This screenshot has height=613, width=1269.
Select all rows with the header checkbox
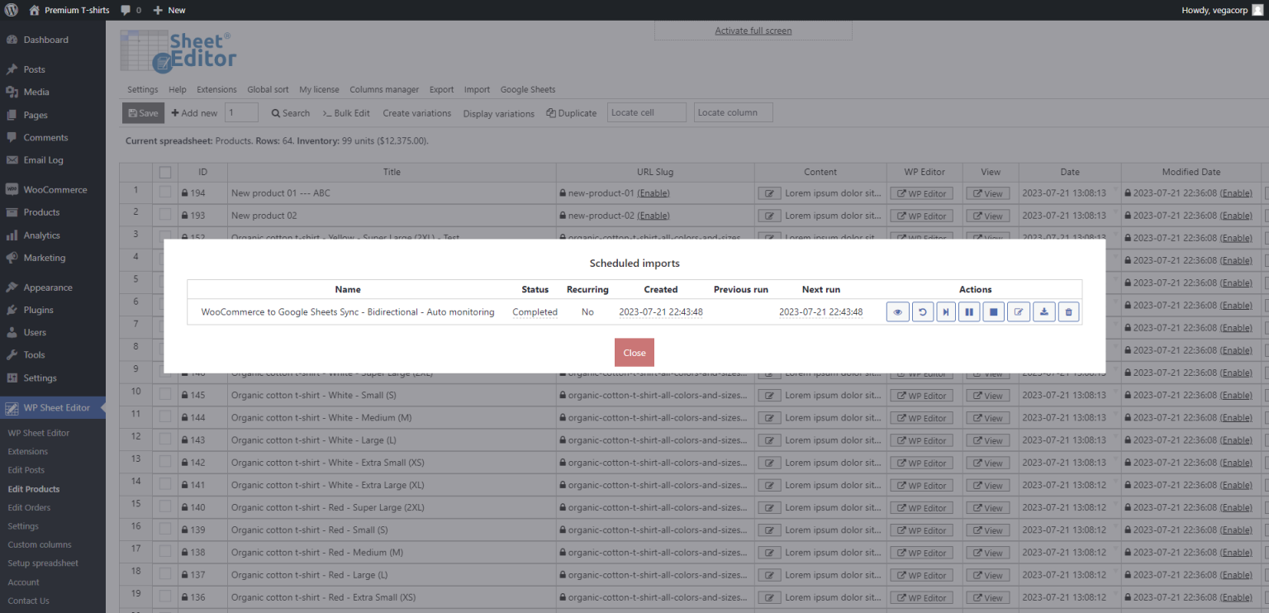coord(164,172)
